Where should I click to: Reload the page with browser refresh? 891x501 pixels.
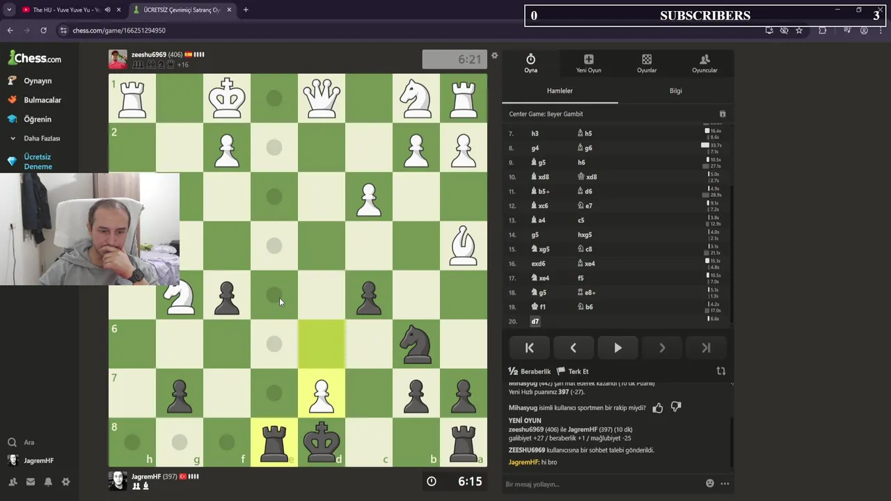point(44,31)
